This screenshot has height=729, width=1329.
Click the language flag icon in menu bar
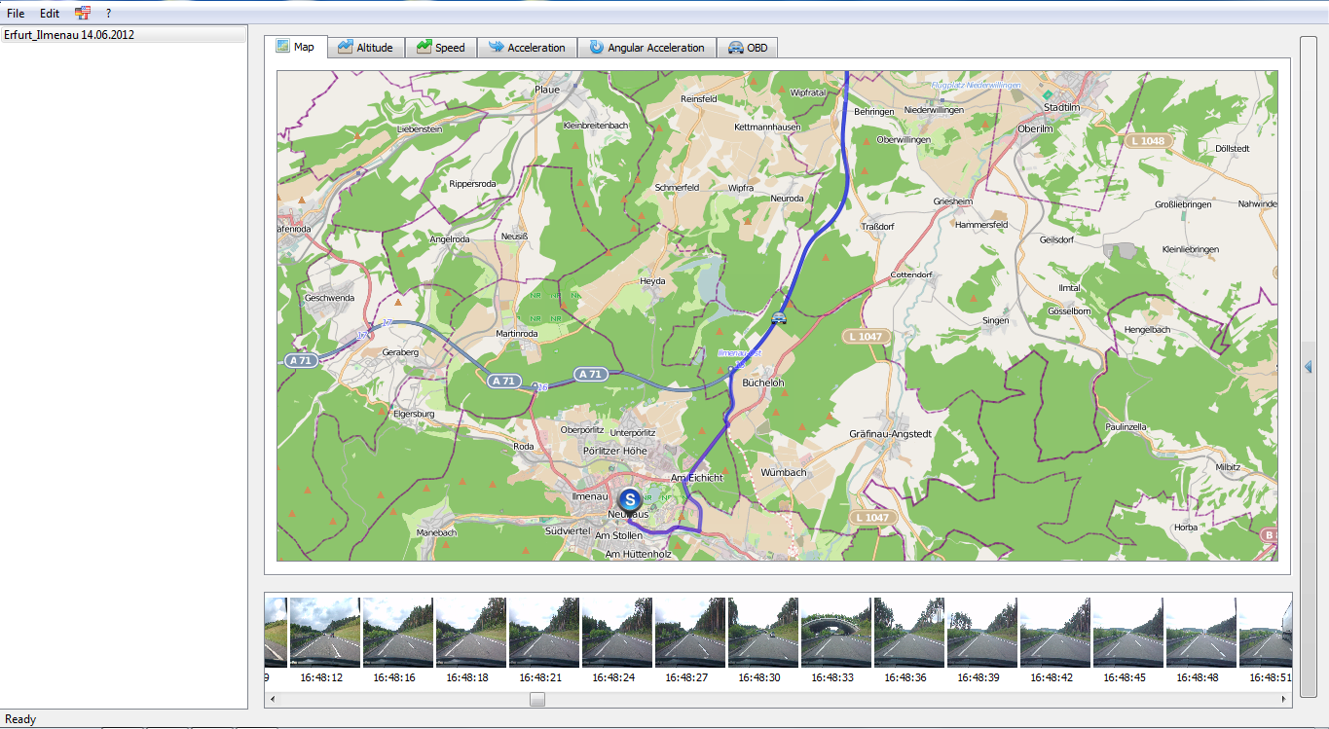click(83, 13)
